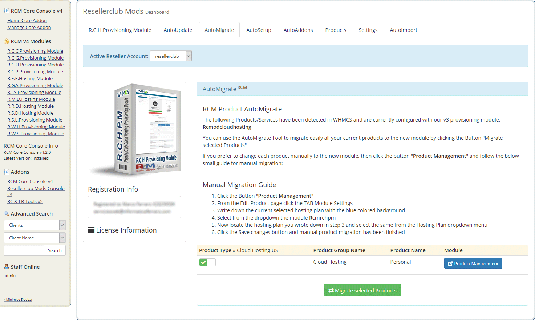Click the Staff Online user icon
This screenshot has width=535, height=320.
[x=6, y=267]
